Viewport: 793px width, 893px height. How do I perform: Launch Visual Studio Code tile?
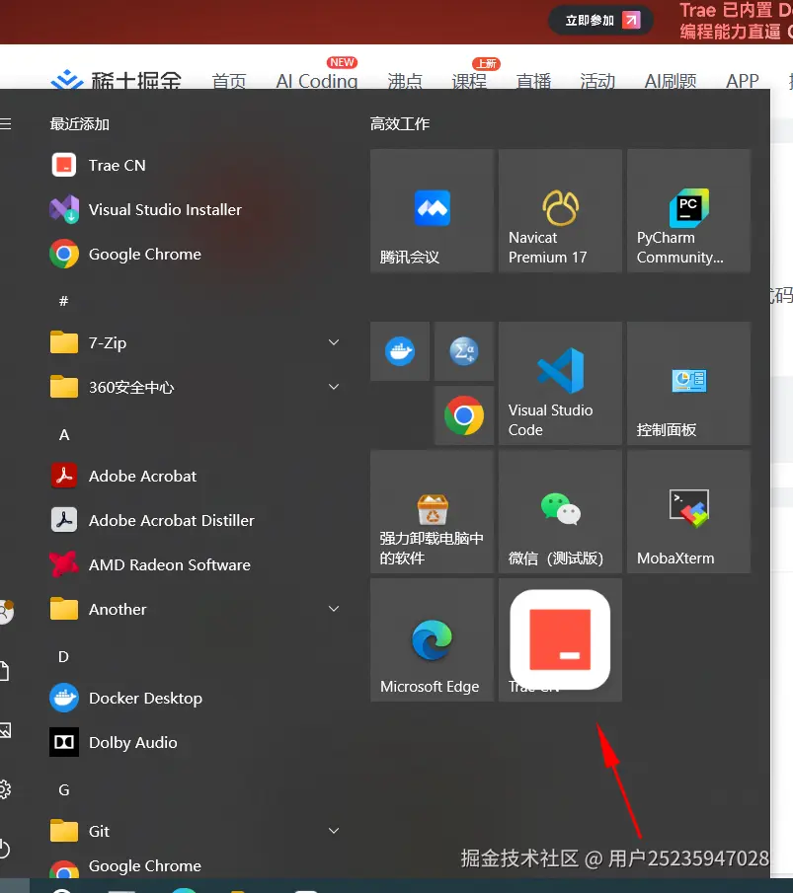(x=560, y=382)
